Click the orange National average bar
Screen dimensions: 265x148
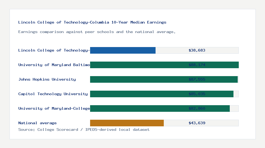[127, 123]
